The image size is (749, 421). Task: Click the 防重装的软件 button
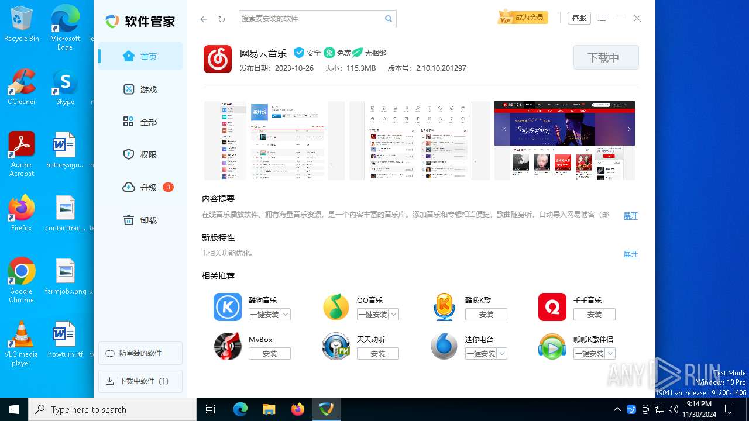tap(140, 353)
